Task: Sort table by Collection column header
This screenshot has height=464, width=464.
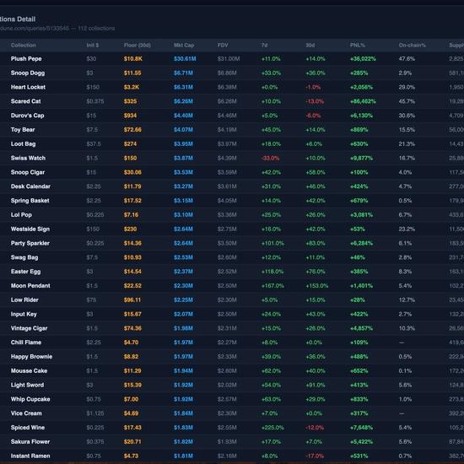Action: coord(24,46)
